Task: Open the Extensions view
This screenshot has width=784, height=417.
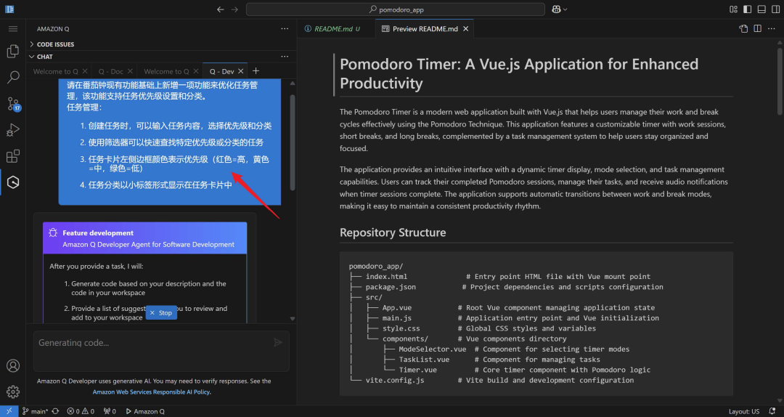Action: click(x=13, y=155)
